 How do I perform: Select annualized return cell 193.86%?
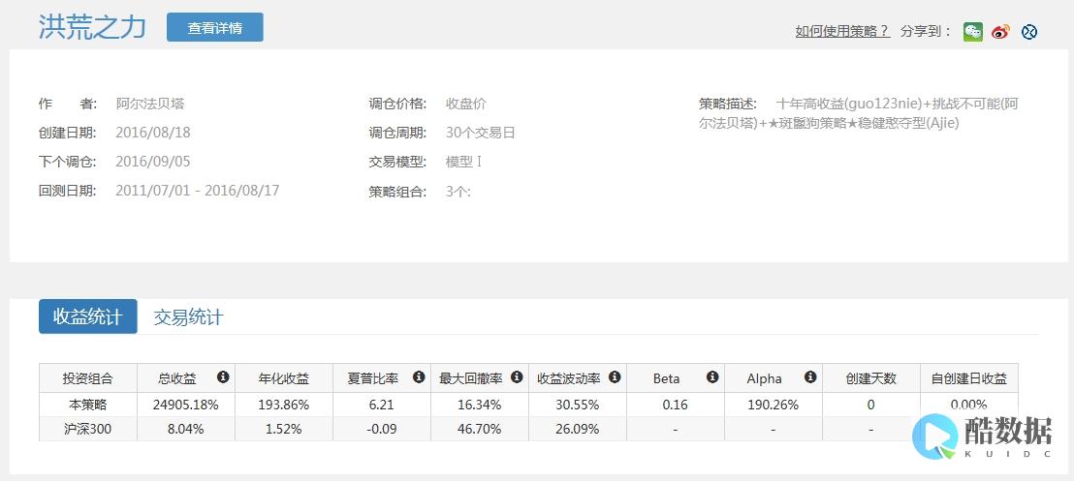[x=284, y=406]
